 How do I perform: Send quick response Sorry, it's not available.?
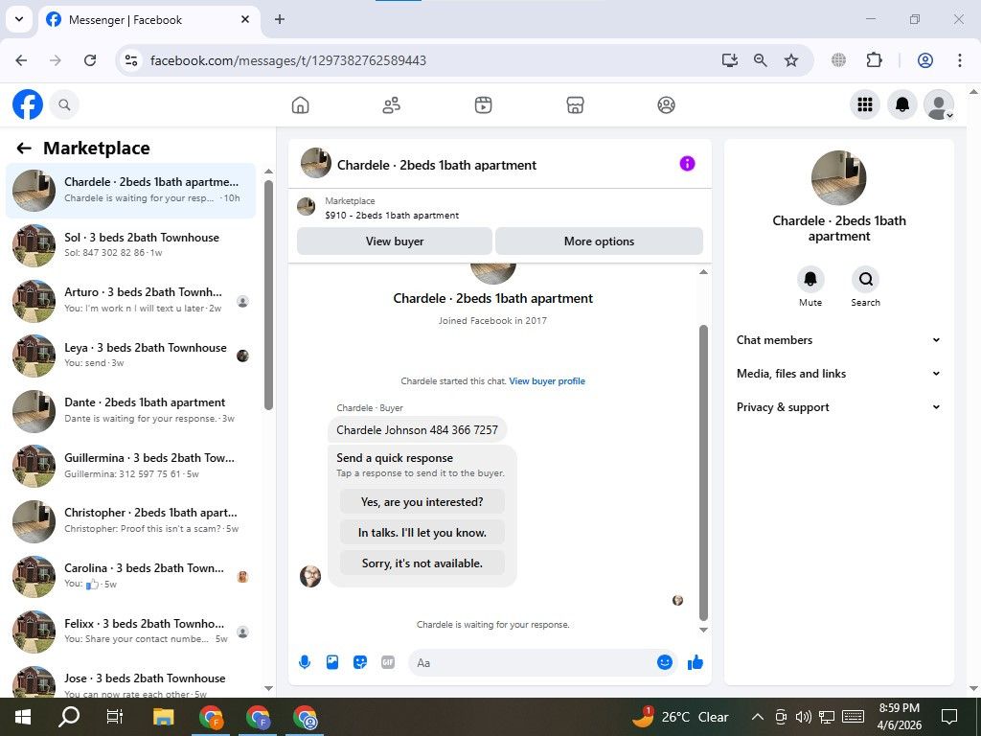[x=422, y=563]
